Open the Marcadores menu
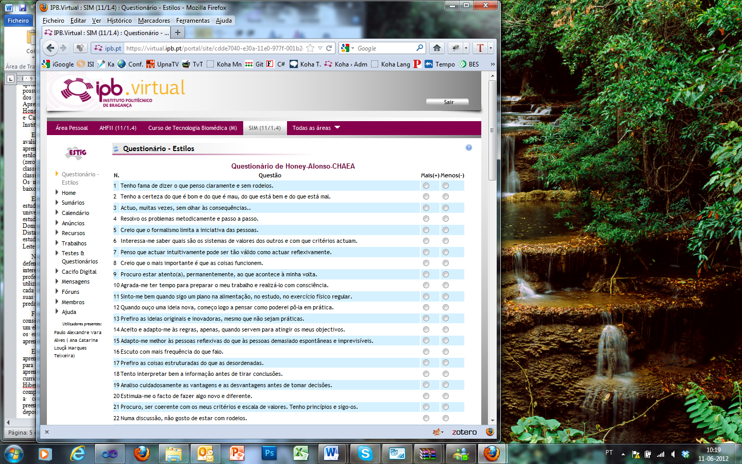742x464 pixels. pos(154,21)
